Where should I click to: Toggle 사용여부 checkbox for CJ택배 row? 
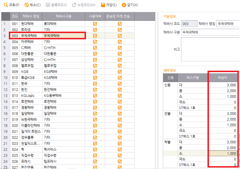click(x=95, y=48)
